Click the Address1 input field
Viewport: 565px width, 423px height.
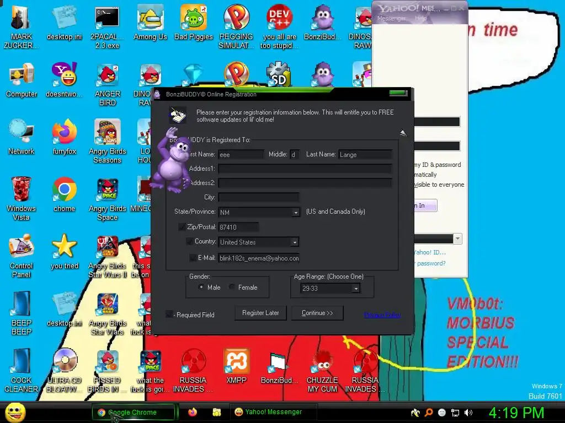[305, 169]
